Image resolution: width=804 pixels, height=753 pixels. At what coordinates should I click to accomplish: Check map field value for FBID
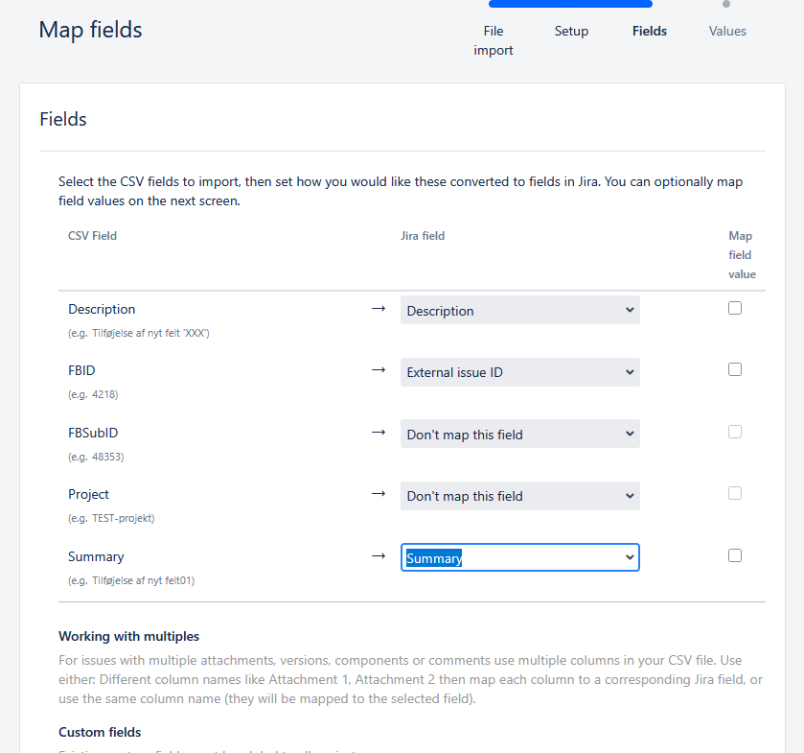pos(735,369)
